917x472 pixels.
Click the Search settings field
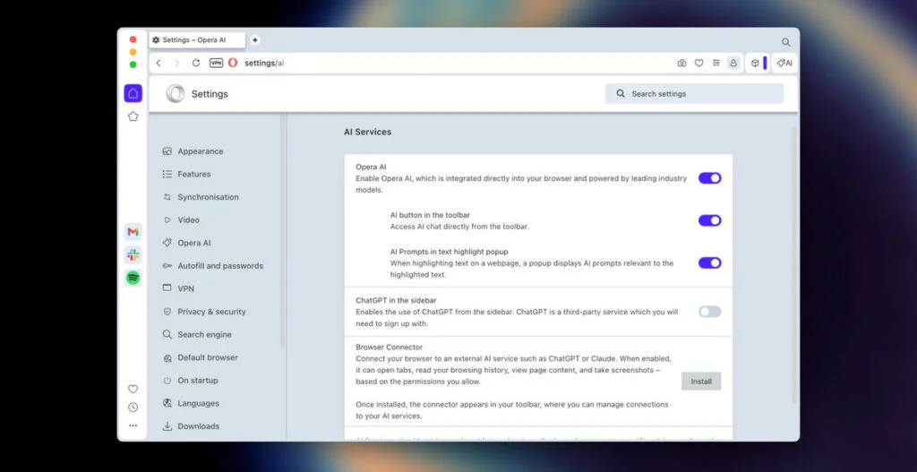click(694, 93)
